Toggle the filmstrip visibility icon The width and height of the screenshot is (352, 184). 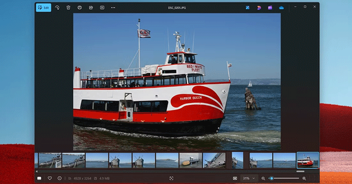tap(39, 178)
